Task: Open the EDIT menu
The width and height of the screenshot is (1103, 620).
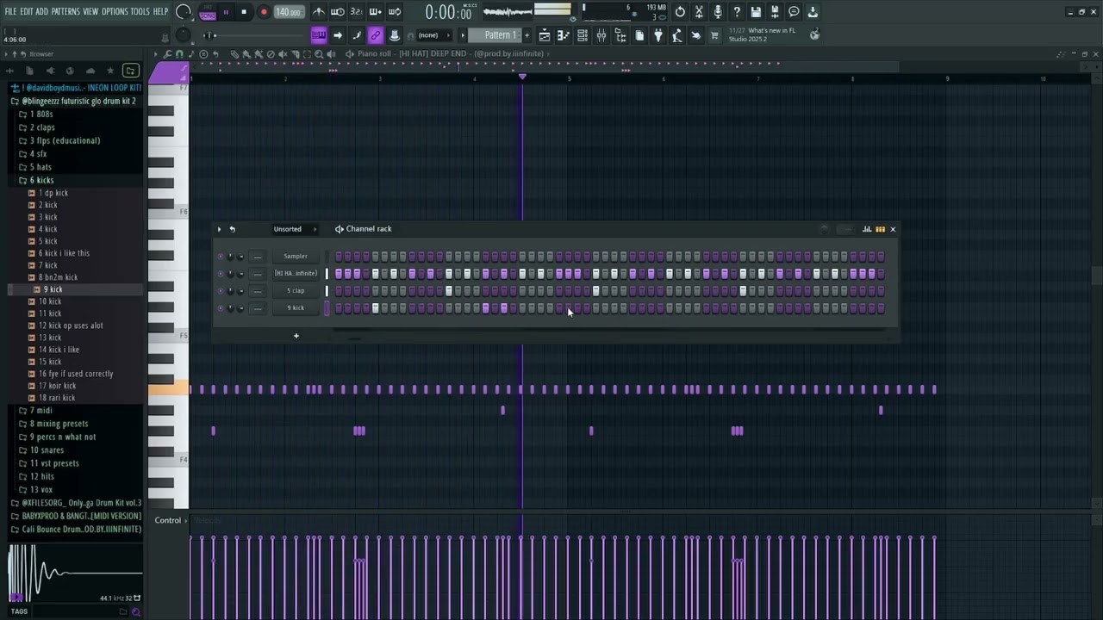Action: pyautogui.click(x=27, y=12)
